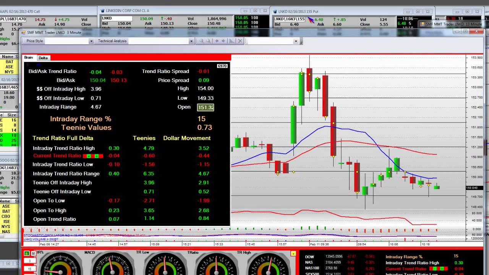Click the SMF MMT Trader 3 Minute window icon
The width and height of the screenshot is (489, 275).
(x=23, y=32)
